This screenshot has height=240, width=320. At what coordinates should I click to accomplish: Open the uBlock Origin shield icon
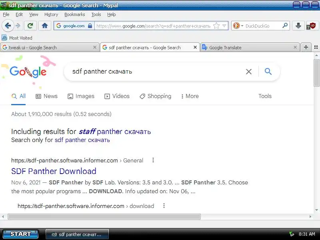click(x=311, y=26)
